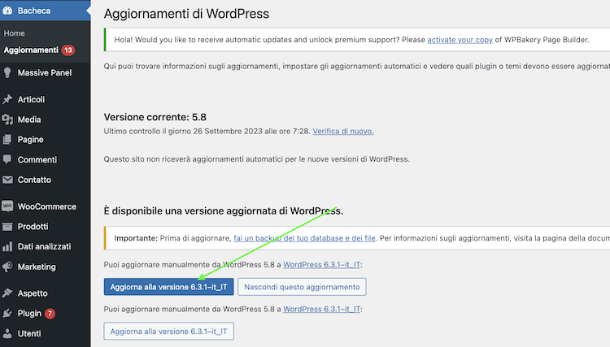Click the 'Importante:' notice label

click(x=136, y=238)
